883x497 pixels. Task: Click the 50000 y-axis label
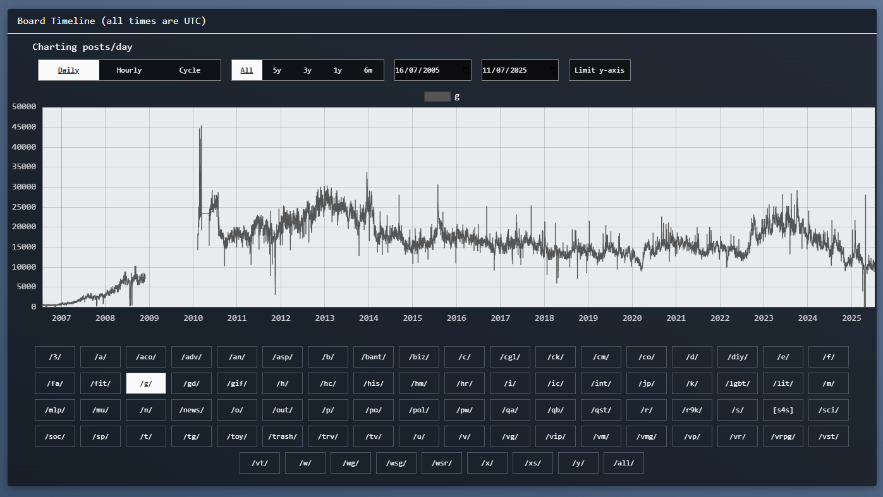25,107
